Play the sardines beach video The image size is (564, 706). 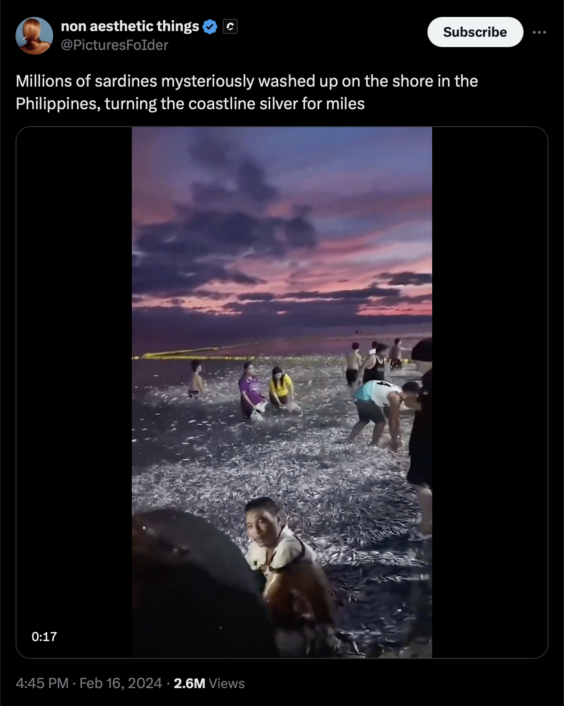tap(282, 392)
